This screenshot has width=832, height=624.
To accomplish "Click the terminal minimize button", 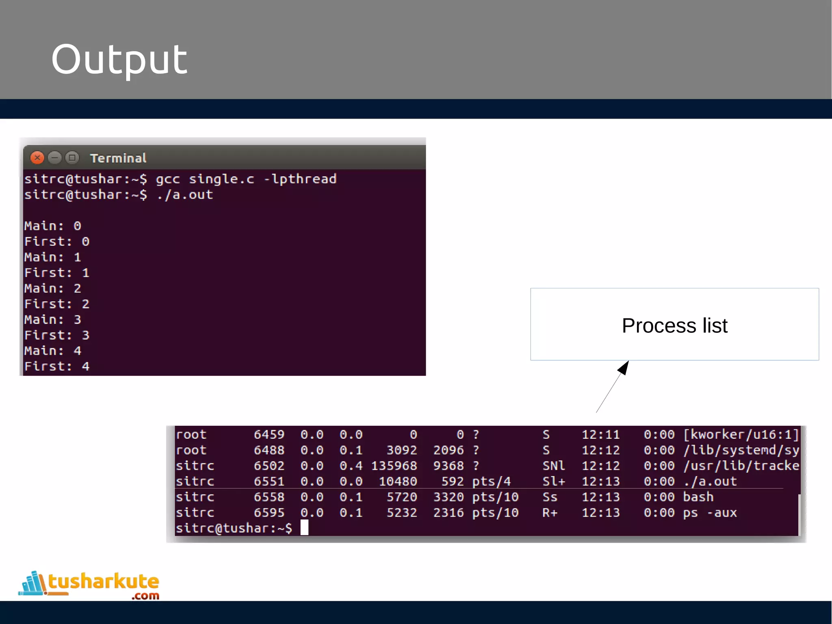I will coord(54,158).
